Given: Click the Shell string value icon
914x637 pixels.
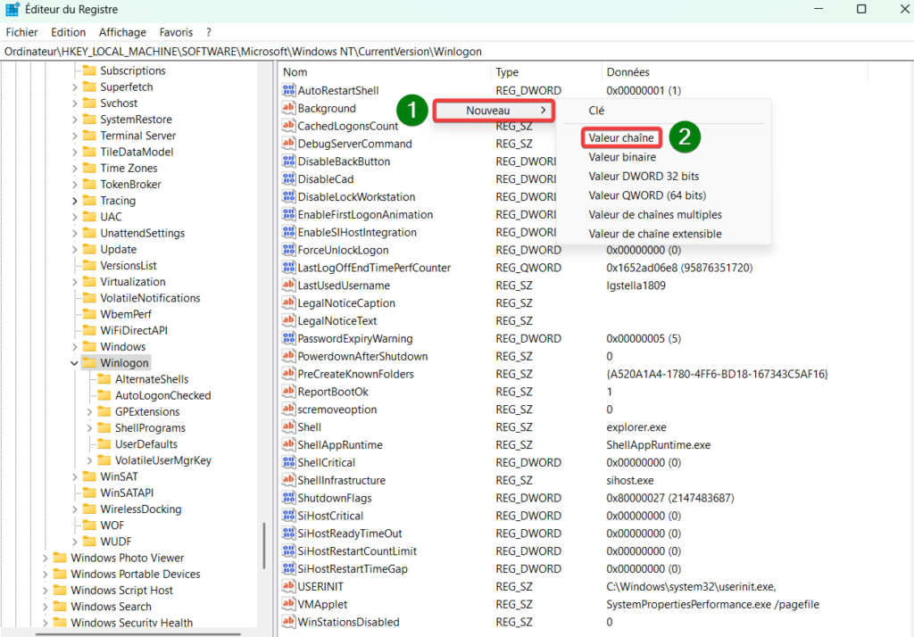Looking at the screenshot, I should point(288,426).
